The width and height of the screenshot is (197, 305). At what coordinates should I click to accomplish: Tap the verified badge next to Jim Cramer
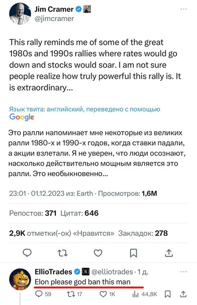(x=78, y=9)
